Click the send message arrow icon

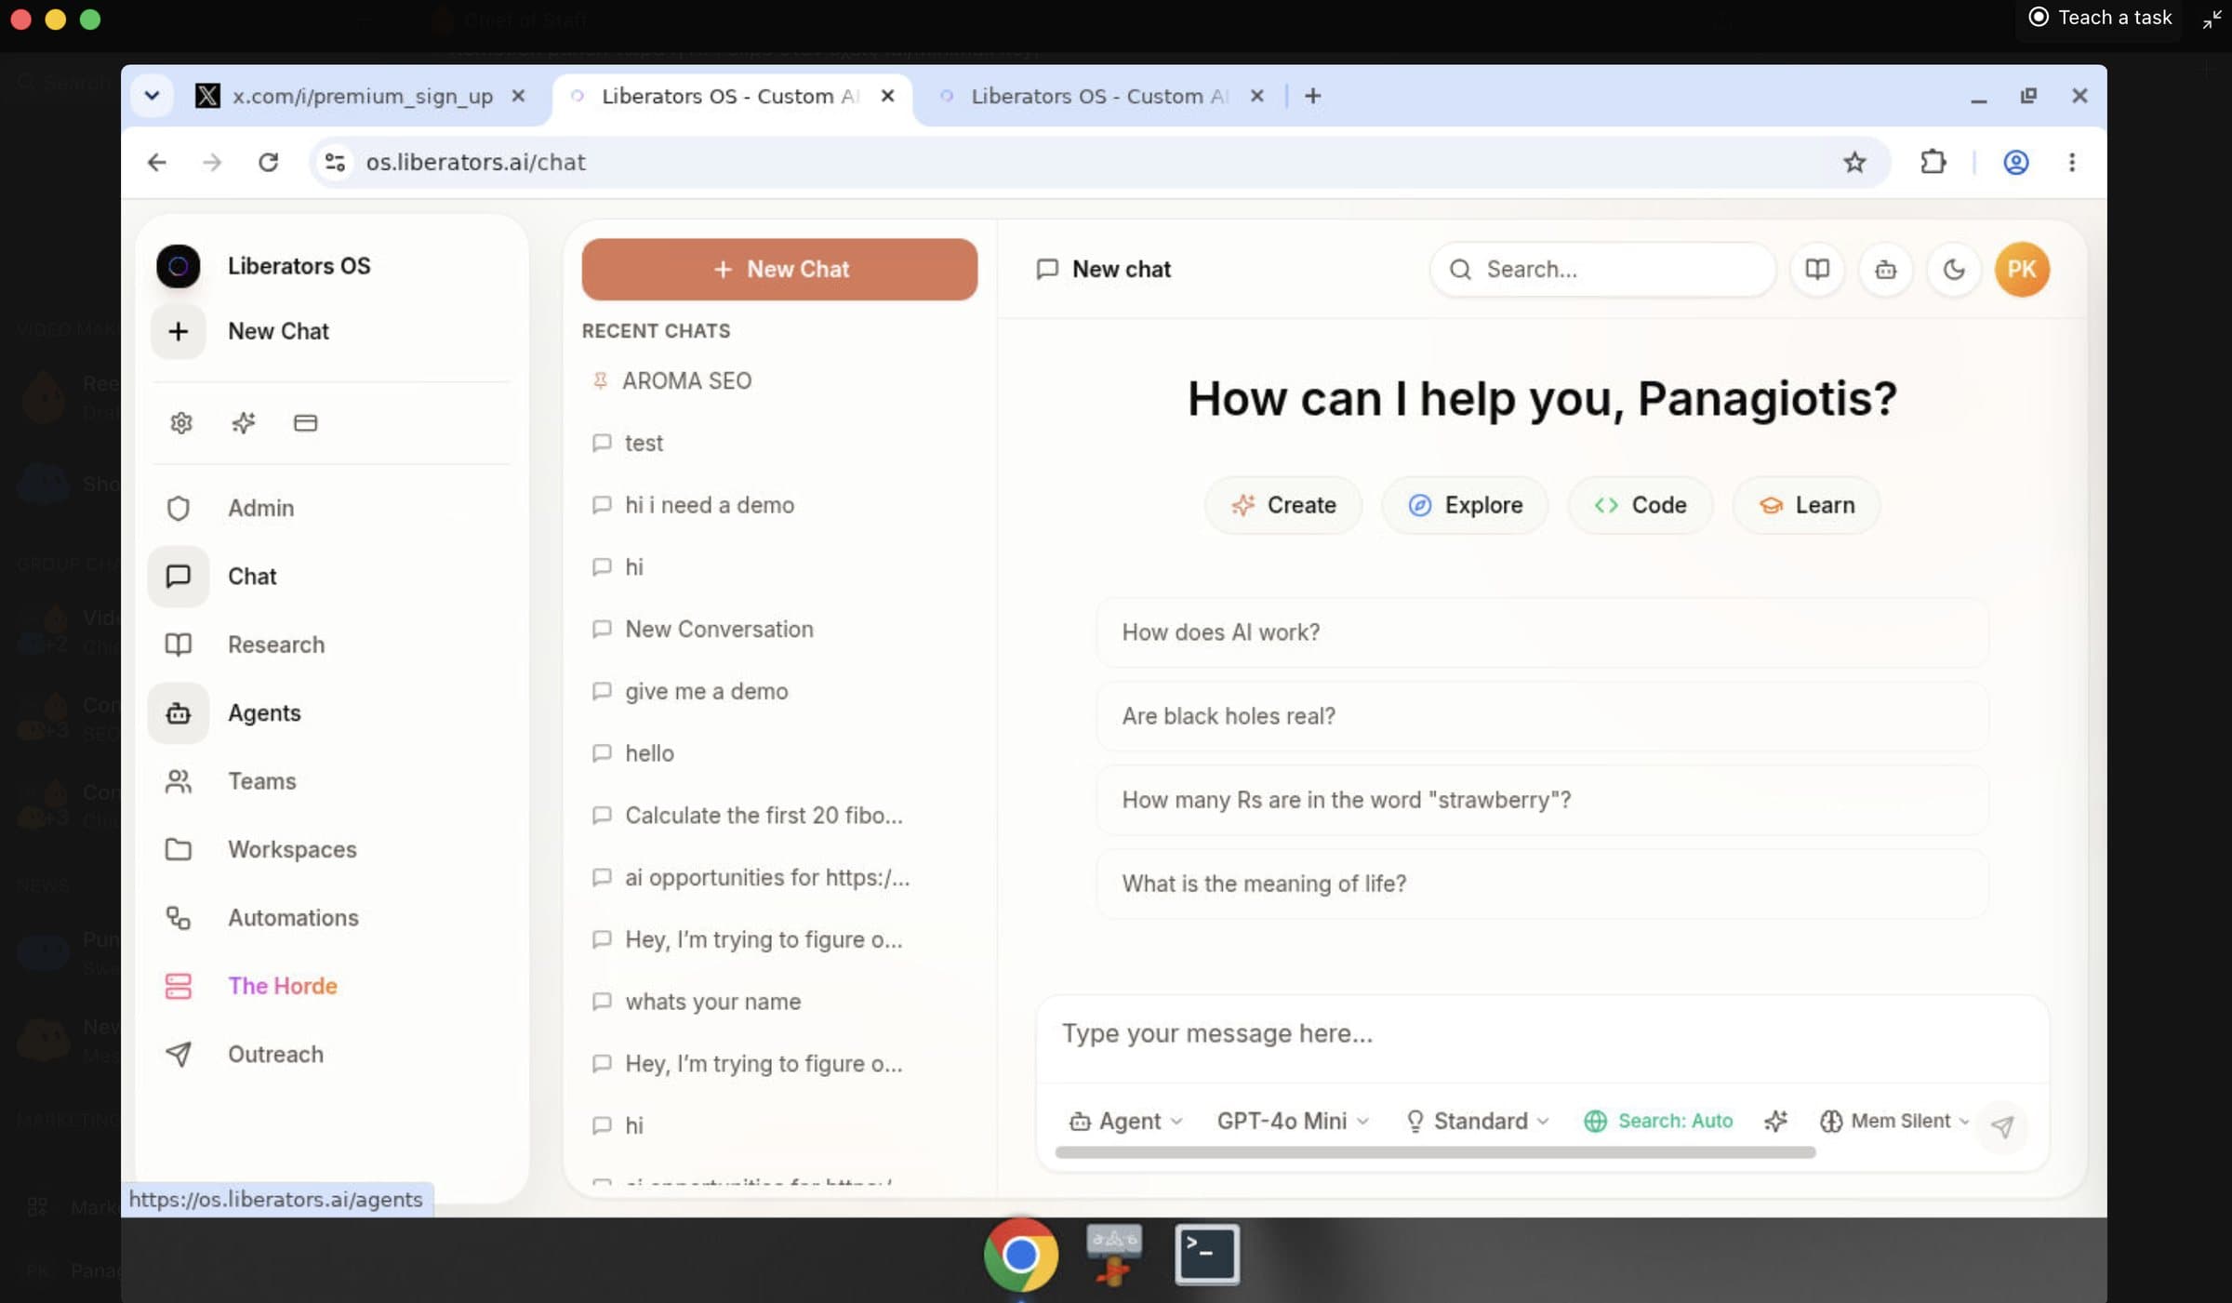[x=2002, y=1126]
